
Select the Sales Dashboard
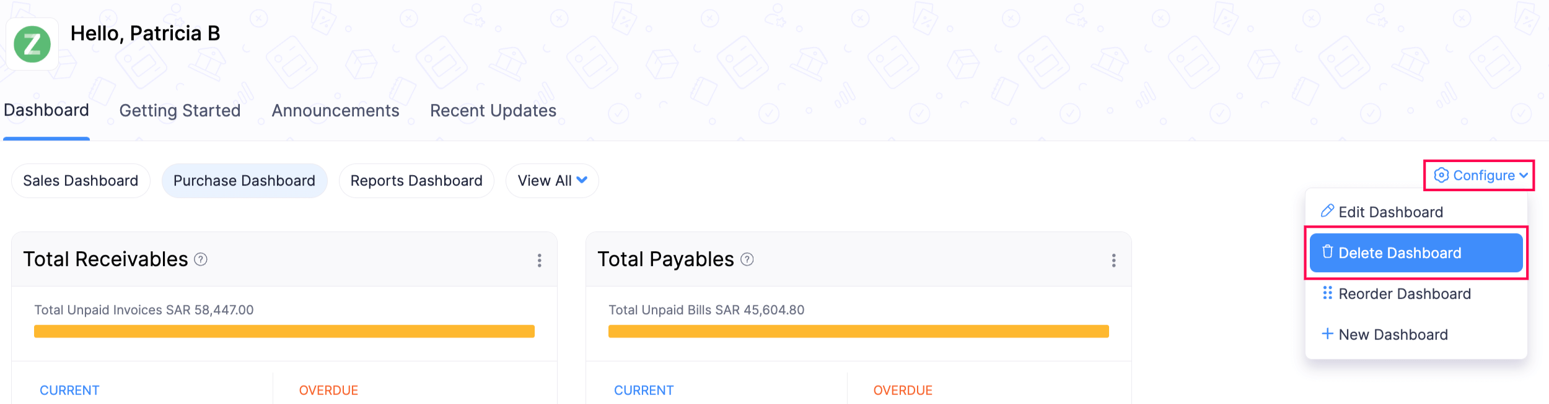[80, 181]
